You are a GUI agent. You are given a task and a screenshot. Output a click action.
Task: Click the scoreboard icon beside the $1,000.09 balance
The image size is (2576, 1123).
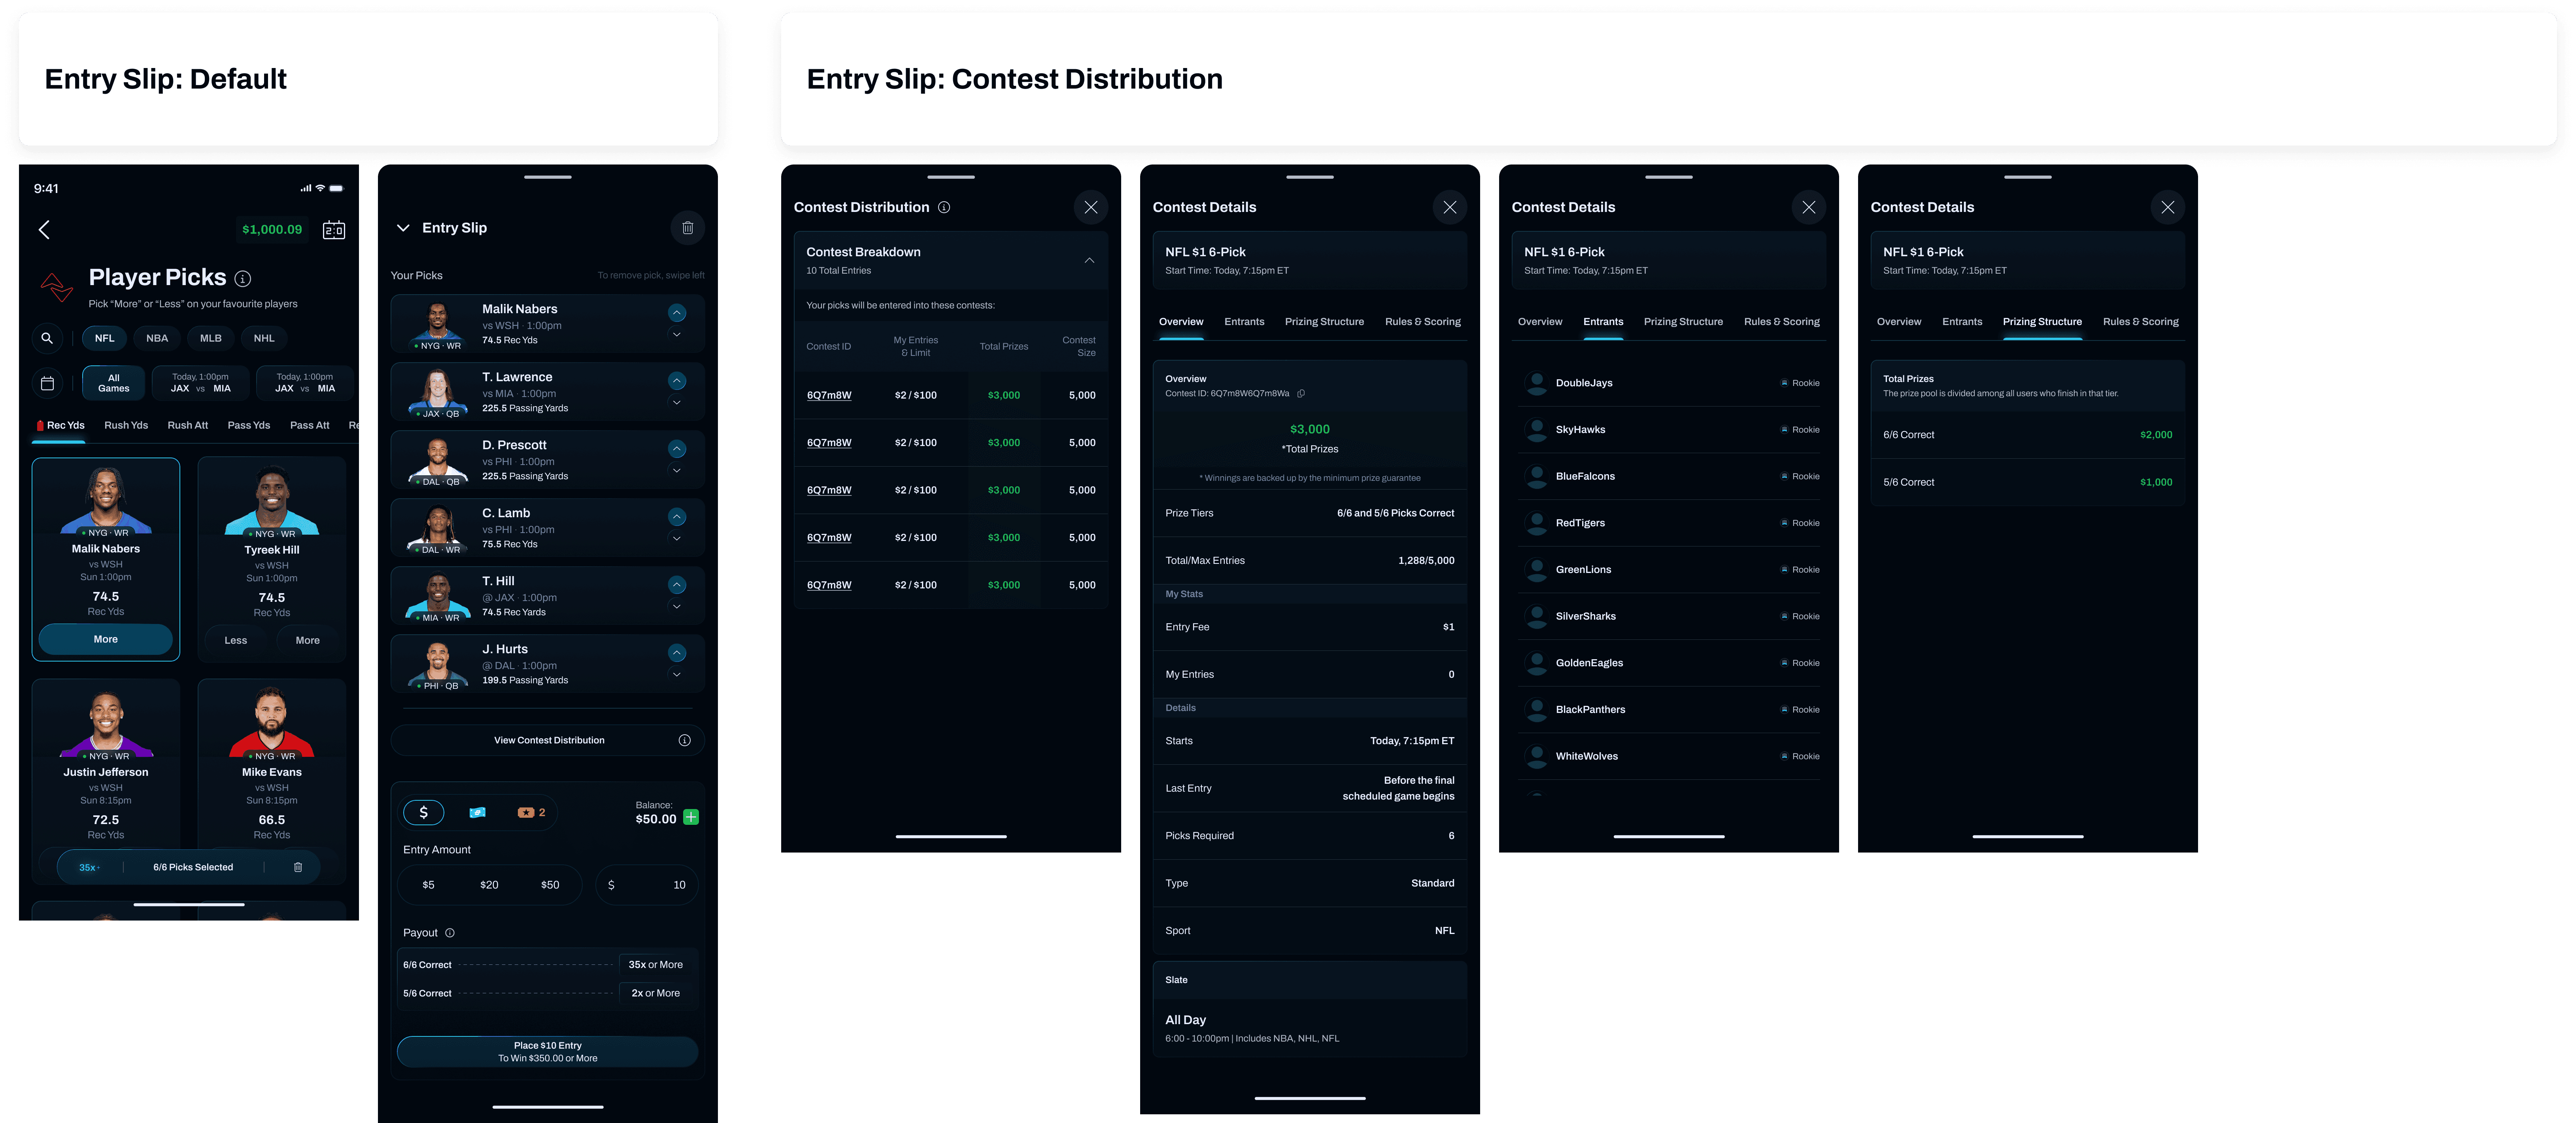[334, 230]
